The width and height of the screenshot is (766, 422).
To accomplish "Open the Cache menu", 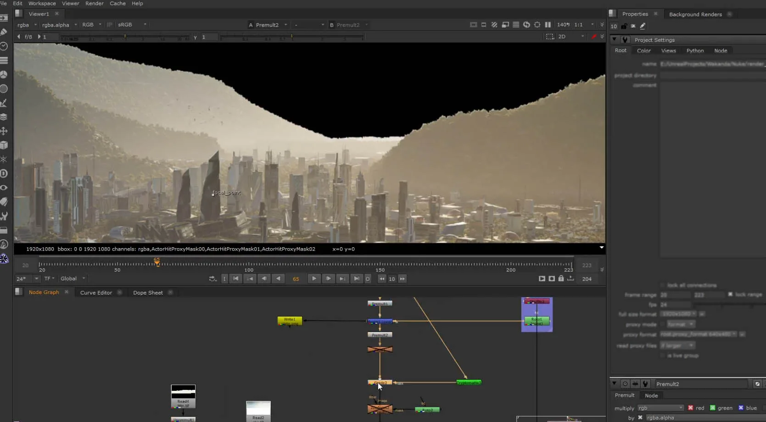I will point(117,3).
